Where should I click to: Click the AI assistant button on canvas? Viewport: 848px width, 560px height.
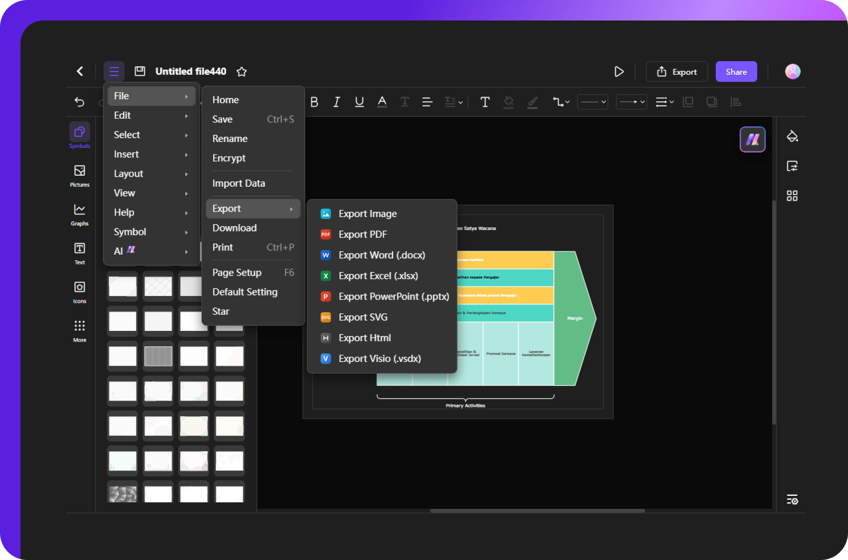tap(752, 139)
